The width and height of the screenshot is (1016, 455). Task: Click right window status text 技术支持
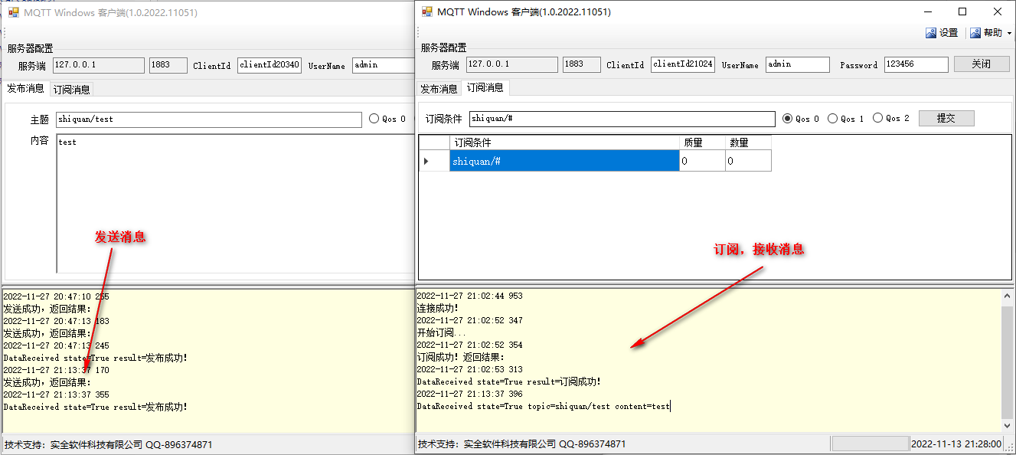(x=521, y=444)
